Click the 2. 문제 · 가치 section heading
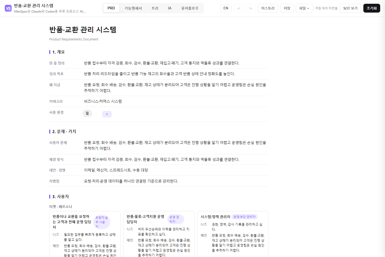Screen dimensions: 385x257 64,131
